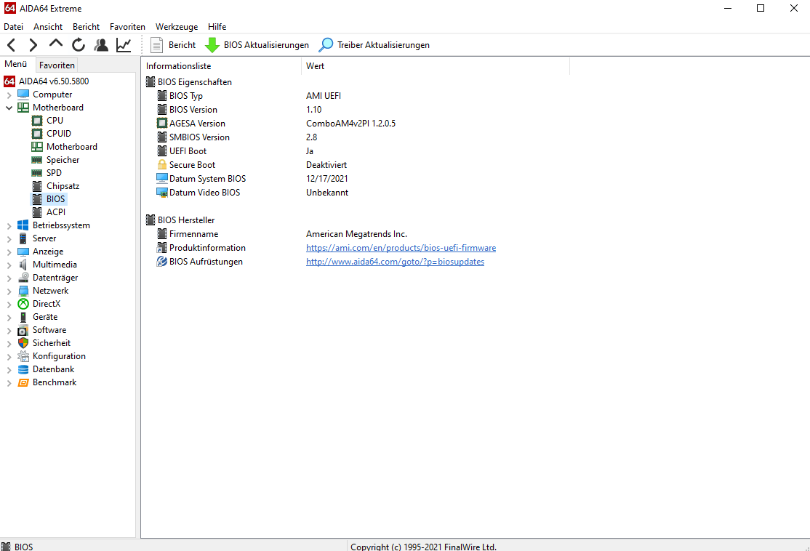Select AIDA64 v6.50.5800 root node
Image resolution: width=810 pixels, height=551 pixels.
pyautogui.click(x=47, y=81)
